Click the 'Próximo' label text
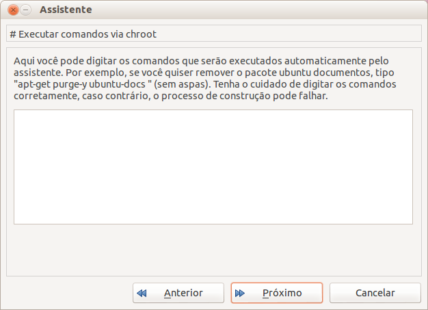 pyautogui.click(x=282, y=293)
